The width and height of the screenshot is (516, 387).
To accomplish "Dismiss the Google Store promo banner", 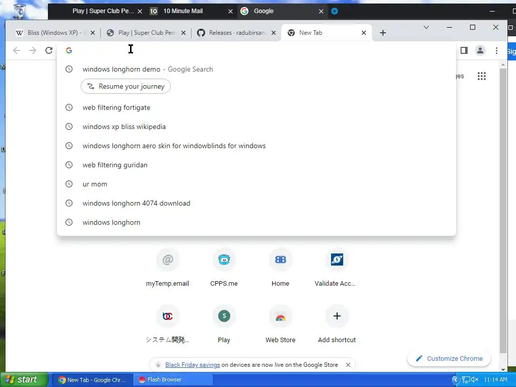I will point(348,365).
